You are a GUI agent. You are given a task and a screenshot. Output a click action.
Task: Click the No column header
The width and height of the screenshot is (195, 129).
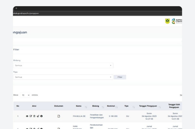pyautogui.click(x=18, y=106)
